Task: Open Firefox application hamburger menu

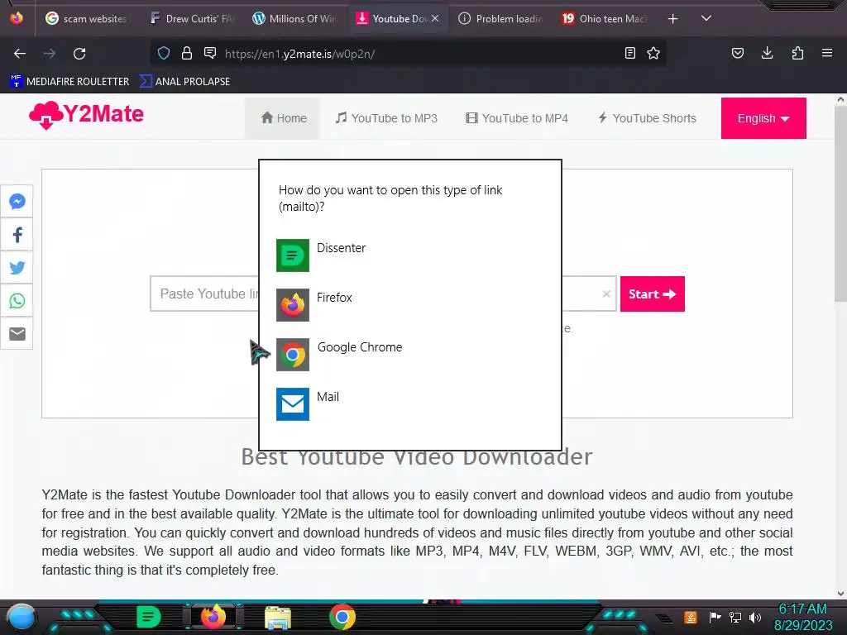Action: (827, 53)
